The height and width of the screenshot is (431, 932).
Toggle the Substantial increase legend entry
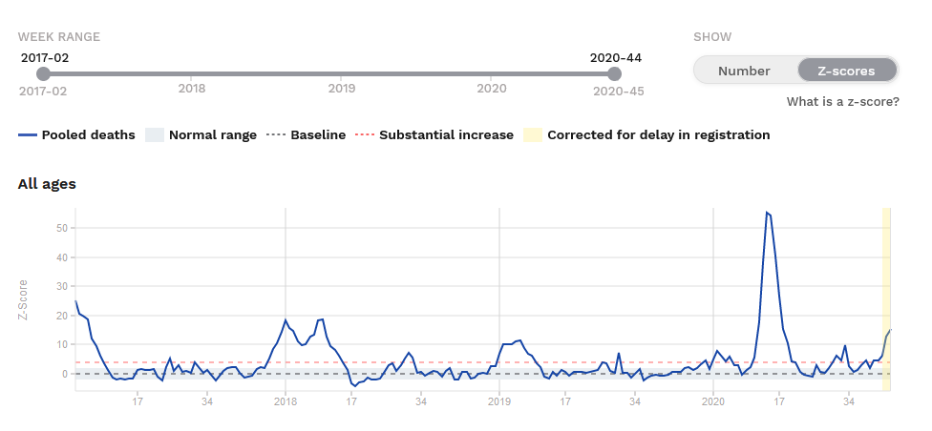tap(434, 135)
